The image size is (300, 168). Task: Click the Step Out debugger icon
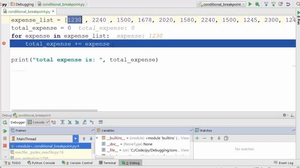point(84,122)
